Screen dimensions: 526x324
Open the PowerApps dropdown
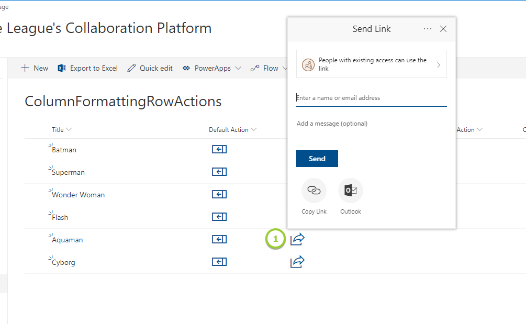(212, 68)
